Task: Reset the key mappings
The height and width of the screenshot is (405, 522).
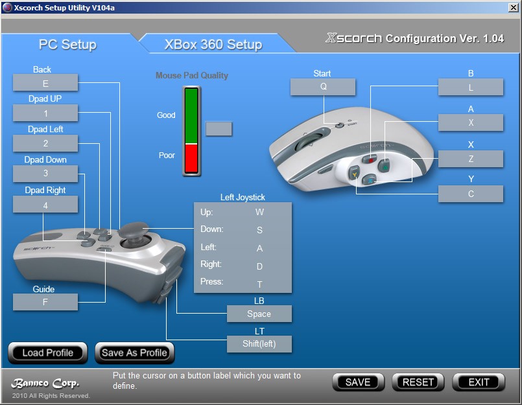Action: [418, 382]
